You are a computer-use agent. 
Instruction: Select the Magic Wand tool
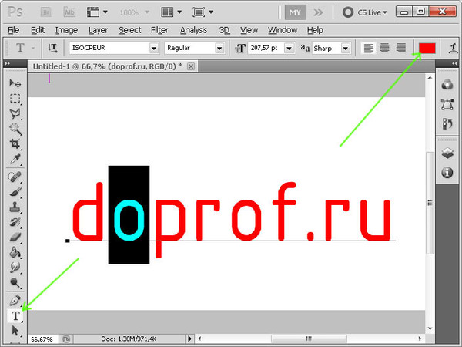pyautogui.click(x=15, y=129)
